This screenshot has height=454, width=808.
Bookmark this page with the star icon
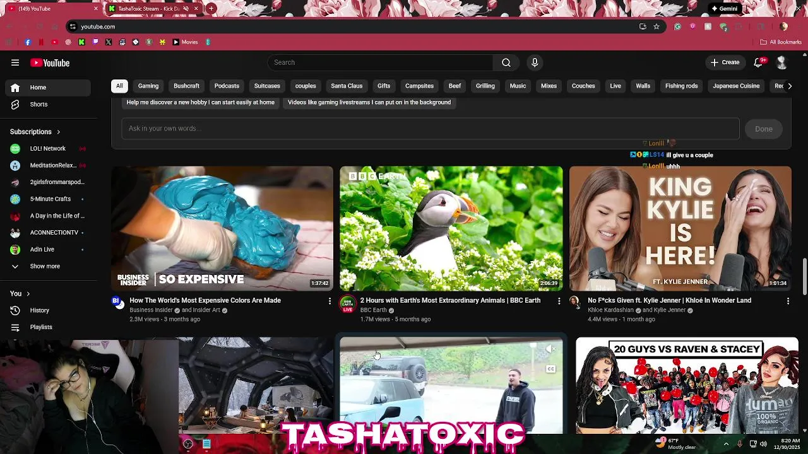click(656, 26)
